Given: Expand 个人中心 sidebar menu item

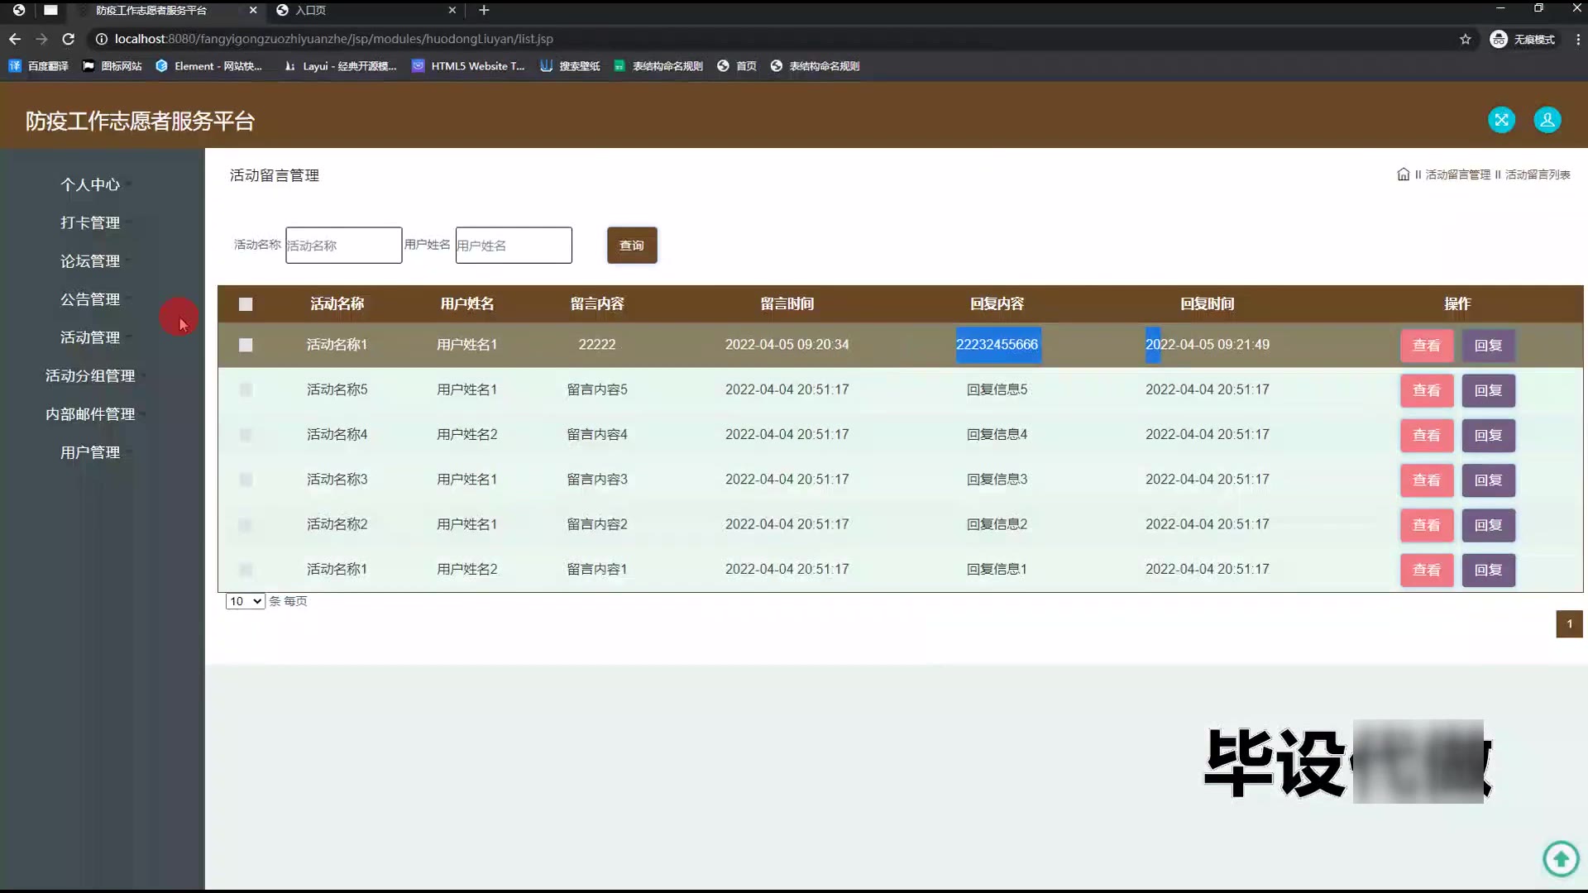Looking at the screenshot, I should click(90, 184).
